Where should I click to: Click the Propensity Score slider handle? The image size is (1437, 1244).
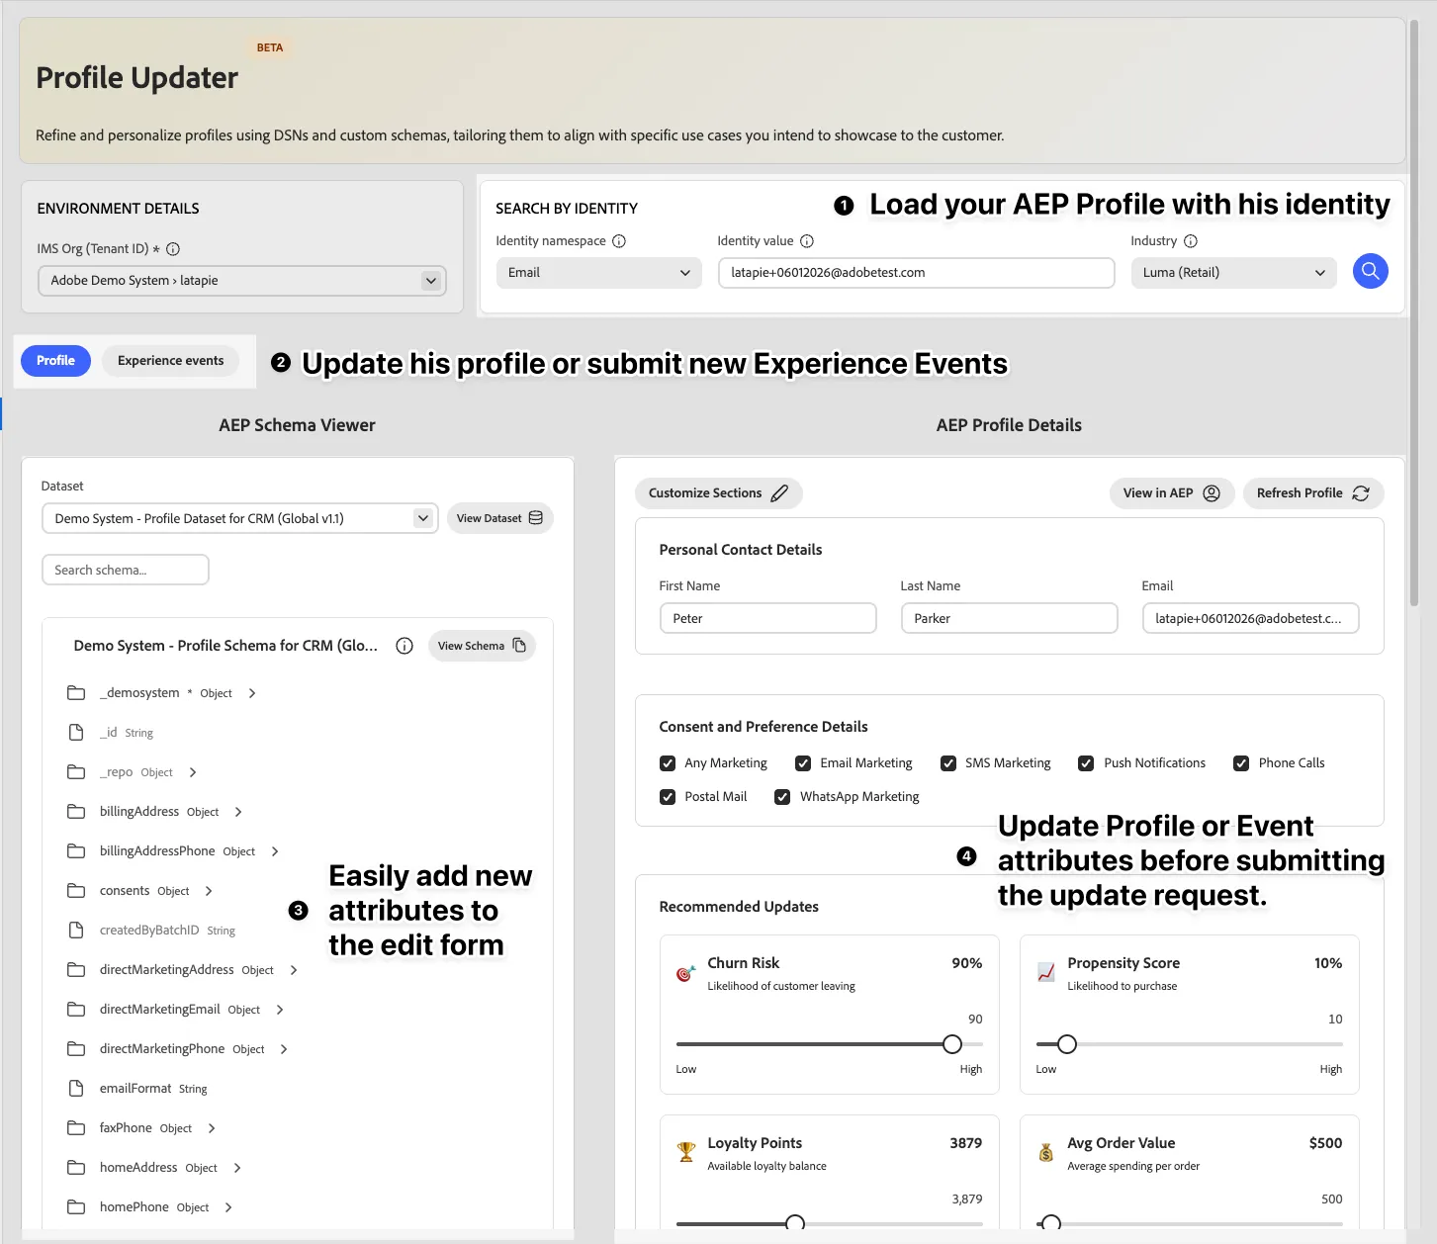tap(1067, 1044)
